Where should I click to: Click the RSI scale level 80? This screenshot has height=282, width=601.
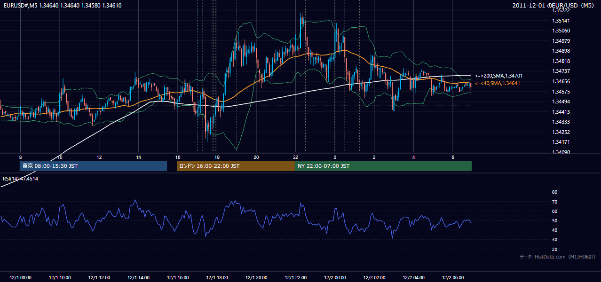[554, 192]
